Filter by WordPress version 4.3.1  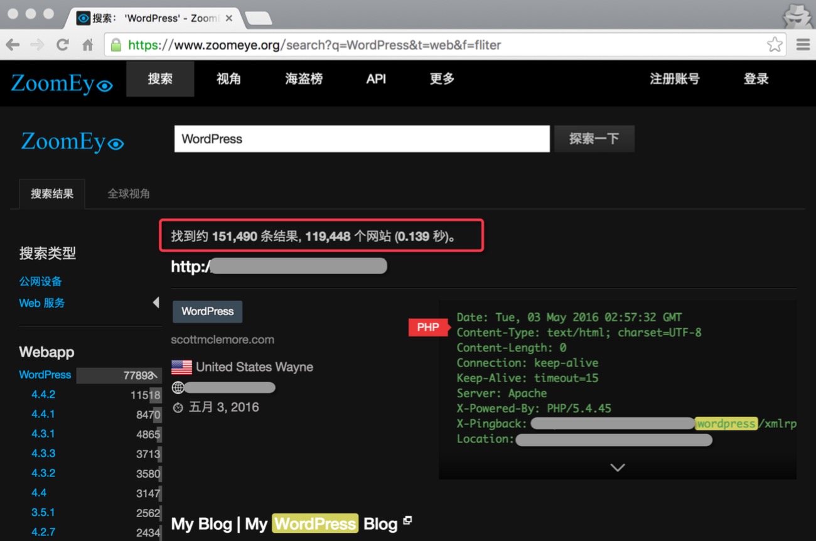(x=43, y=434)
